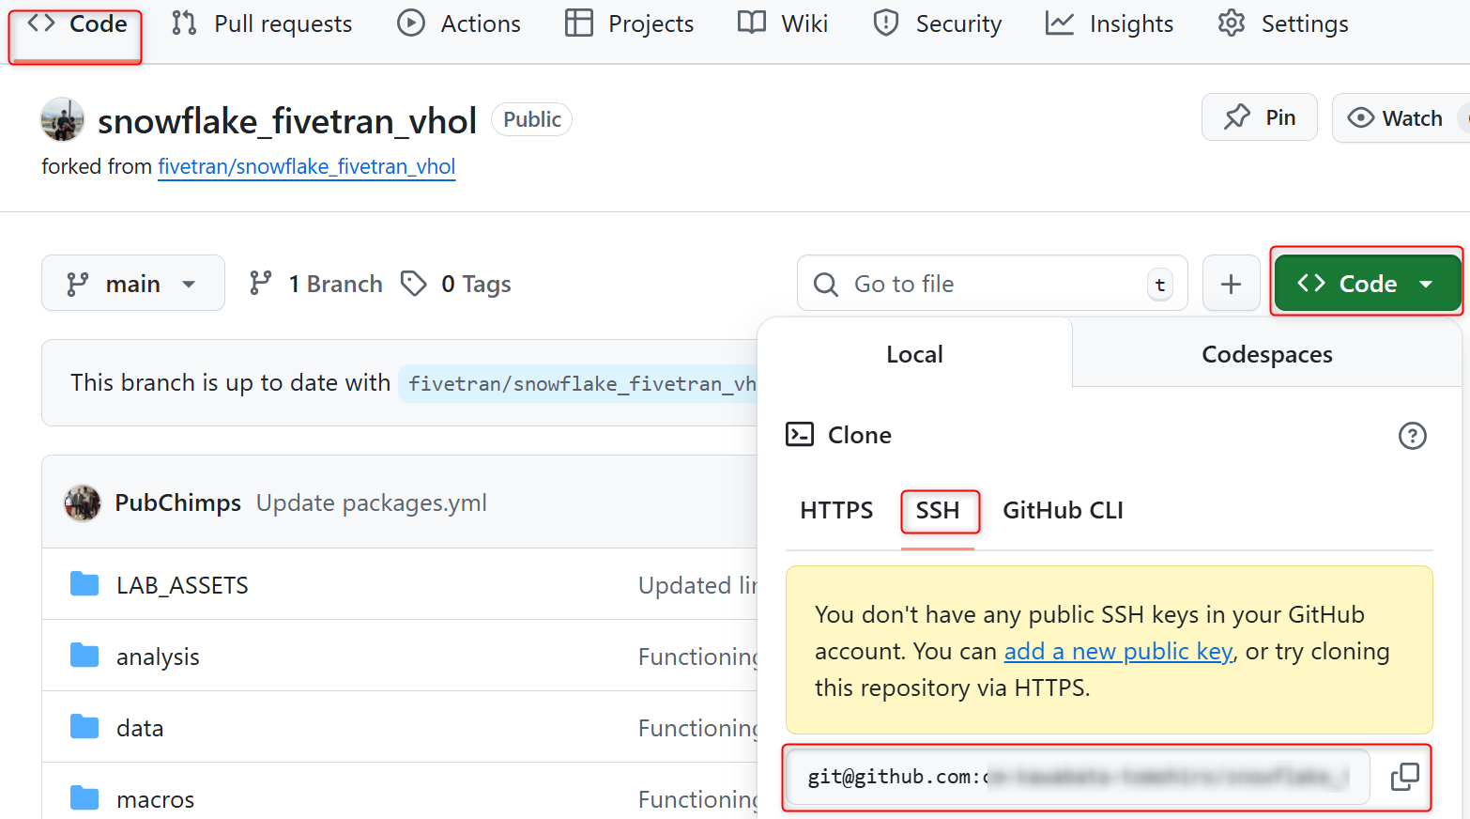
Task: Click the Updated commit message in LAB_ASSETS row
Action: point(697,585)
